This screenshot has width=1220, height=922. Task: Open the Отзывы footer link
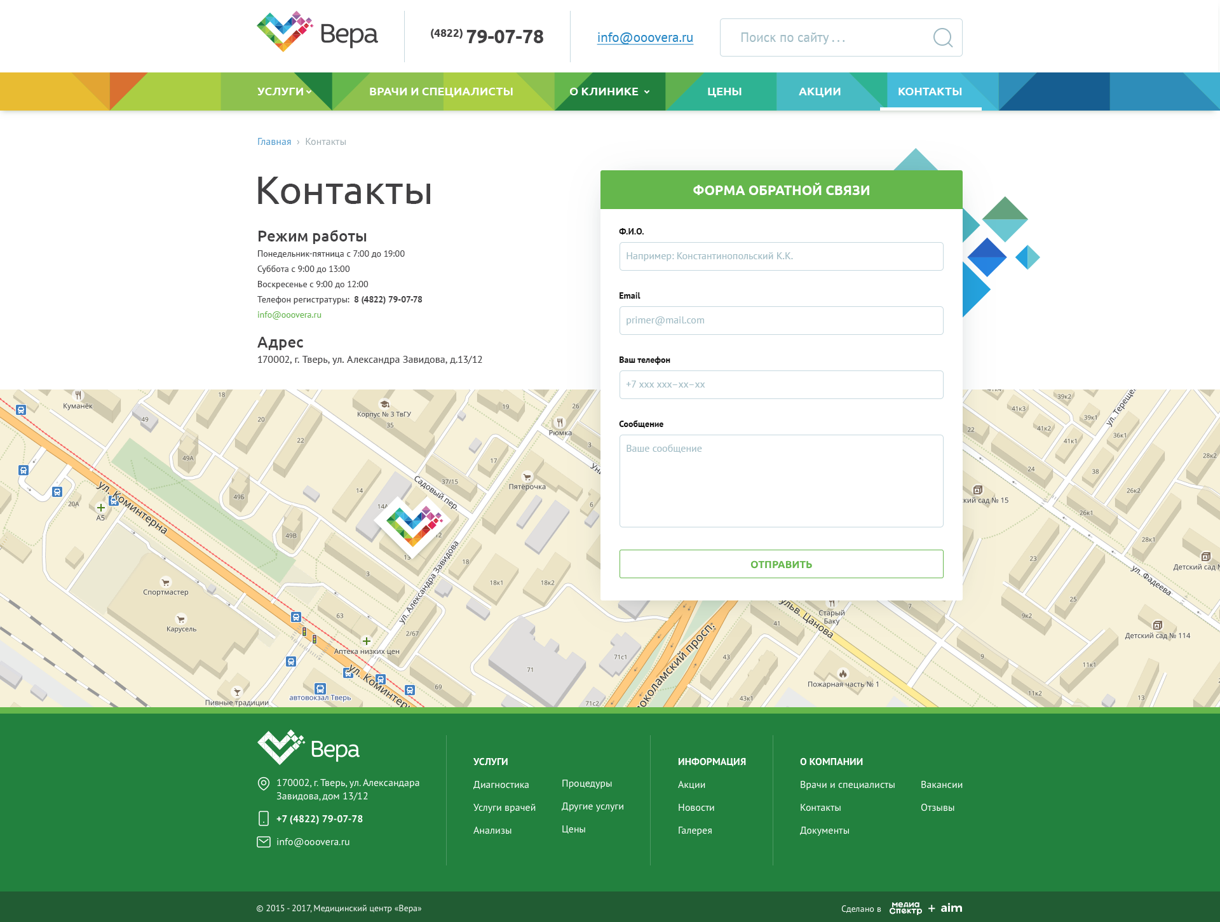[x=939, y=807]
